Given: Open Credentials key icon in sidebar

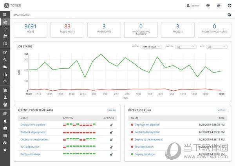Looking at the screenshot, I should tap(5, 60).
